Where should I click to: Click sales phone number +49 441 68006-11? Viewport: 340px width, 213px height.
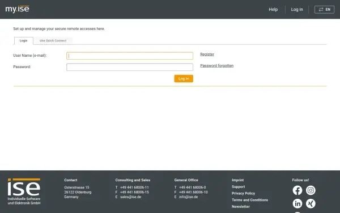[134, 187]
